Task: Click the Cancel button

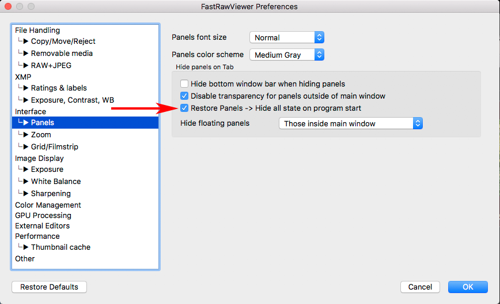Action: 420,287
